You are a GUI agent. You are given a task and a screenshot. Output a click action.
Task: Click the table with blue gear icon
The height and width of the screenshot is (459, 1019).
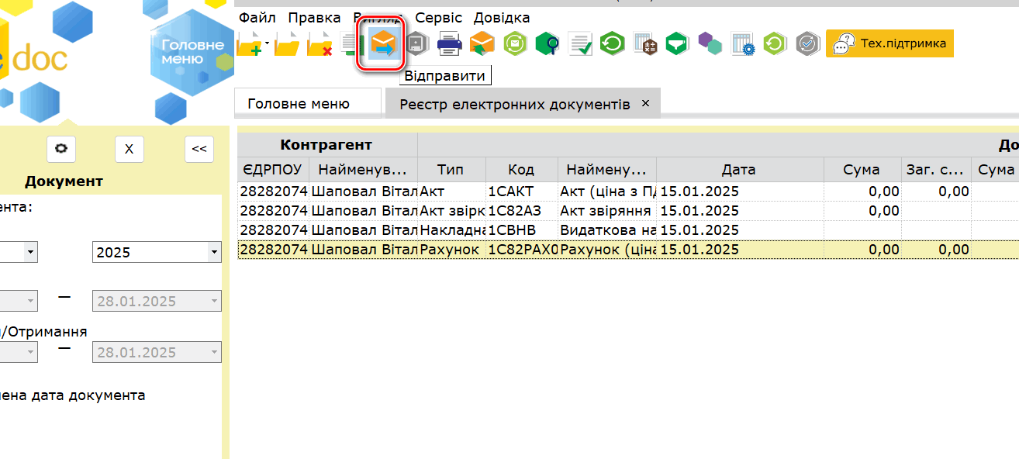click(743, 44)
